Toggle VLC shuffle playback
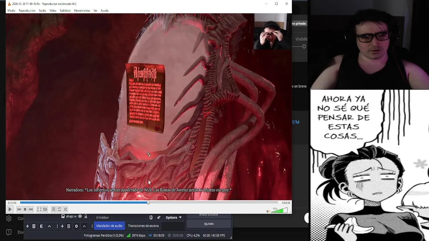This screenshot has height=241, width=429. coord(65,209)
